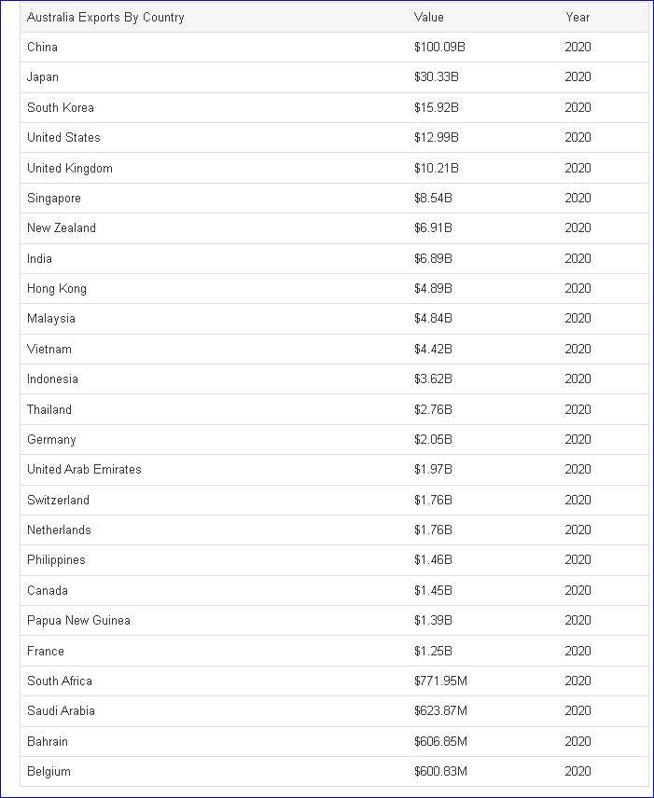Open the Hong Kong entry
The height and width of the screenshot is (798, 654).
(57, 288)
